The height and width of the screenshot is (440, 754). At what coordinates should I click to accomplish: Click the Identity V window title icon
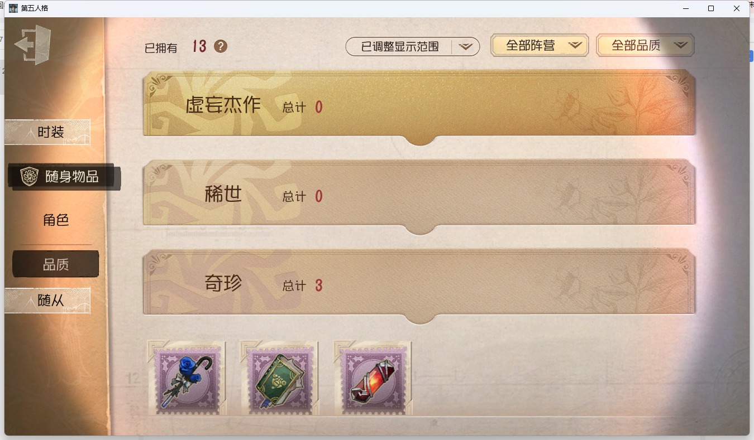pyautogui.click(x=13, y=8)
